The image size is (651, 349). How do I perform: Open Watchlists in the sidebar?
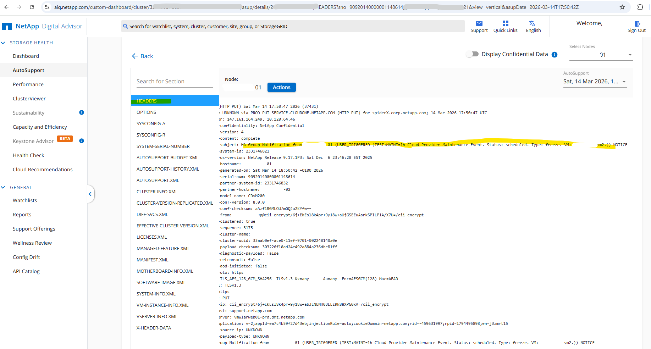[x=25, y=200]
